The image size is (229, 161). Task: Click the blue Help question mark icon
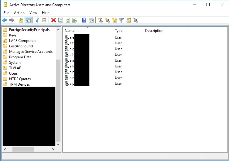[84, 20]
